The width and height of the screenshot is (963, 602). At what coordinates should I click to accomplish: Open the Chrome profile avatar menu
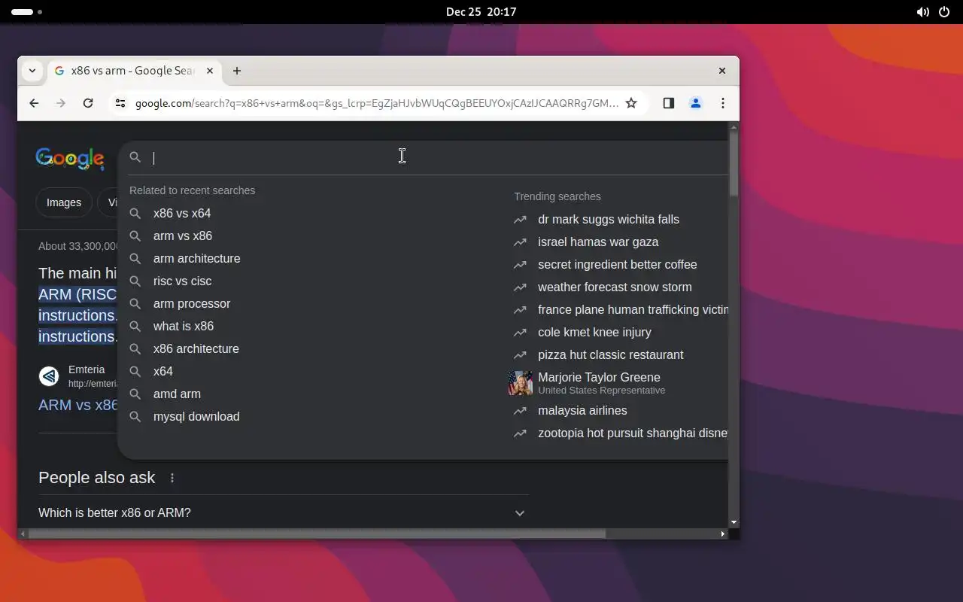pyautogui.click(x=696, y=103)
